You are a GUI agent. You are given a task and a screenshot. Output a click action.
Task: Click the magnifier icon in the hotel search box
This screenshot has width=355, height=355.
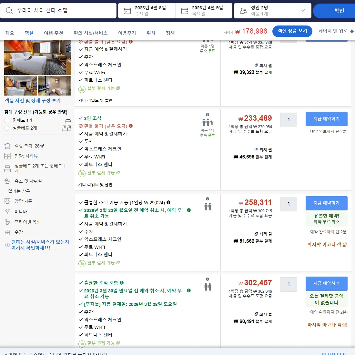click(x=9, y=10)
